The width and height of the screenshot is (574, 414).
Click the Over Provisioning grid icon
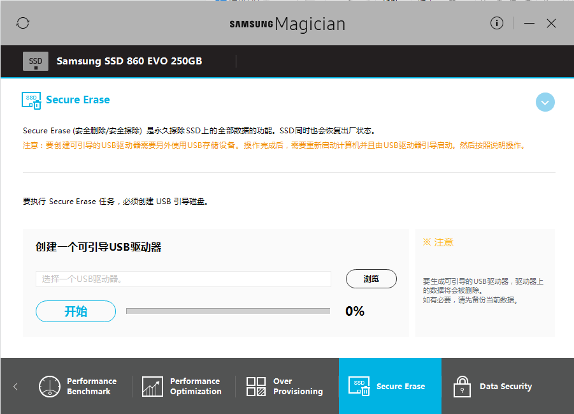(x=256, y=387)
